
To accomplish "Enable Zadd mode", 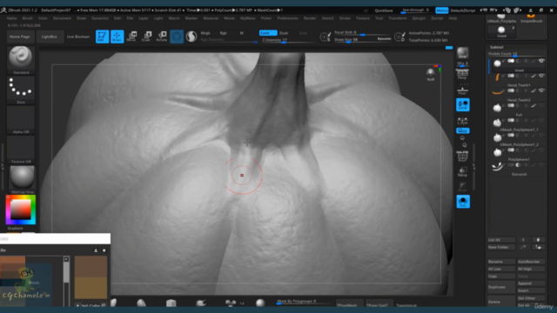I will [x=268, y=33].
